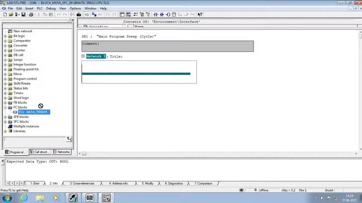362x203 pixels.
Task: Select the green rung in Network 1
Action: (x=136, y=74)
